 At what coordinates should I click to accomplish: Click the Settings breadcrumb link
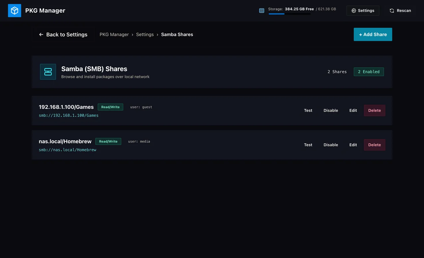pyautogui.click(x=145, y=34)
